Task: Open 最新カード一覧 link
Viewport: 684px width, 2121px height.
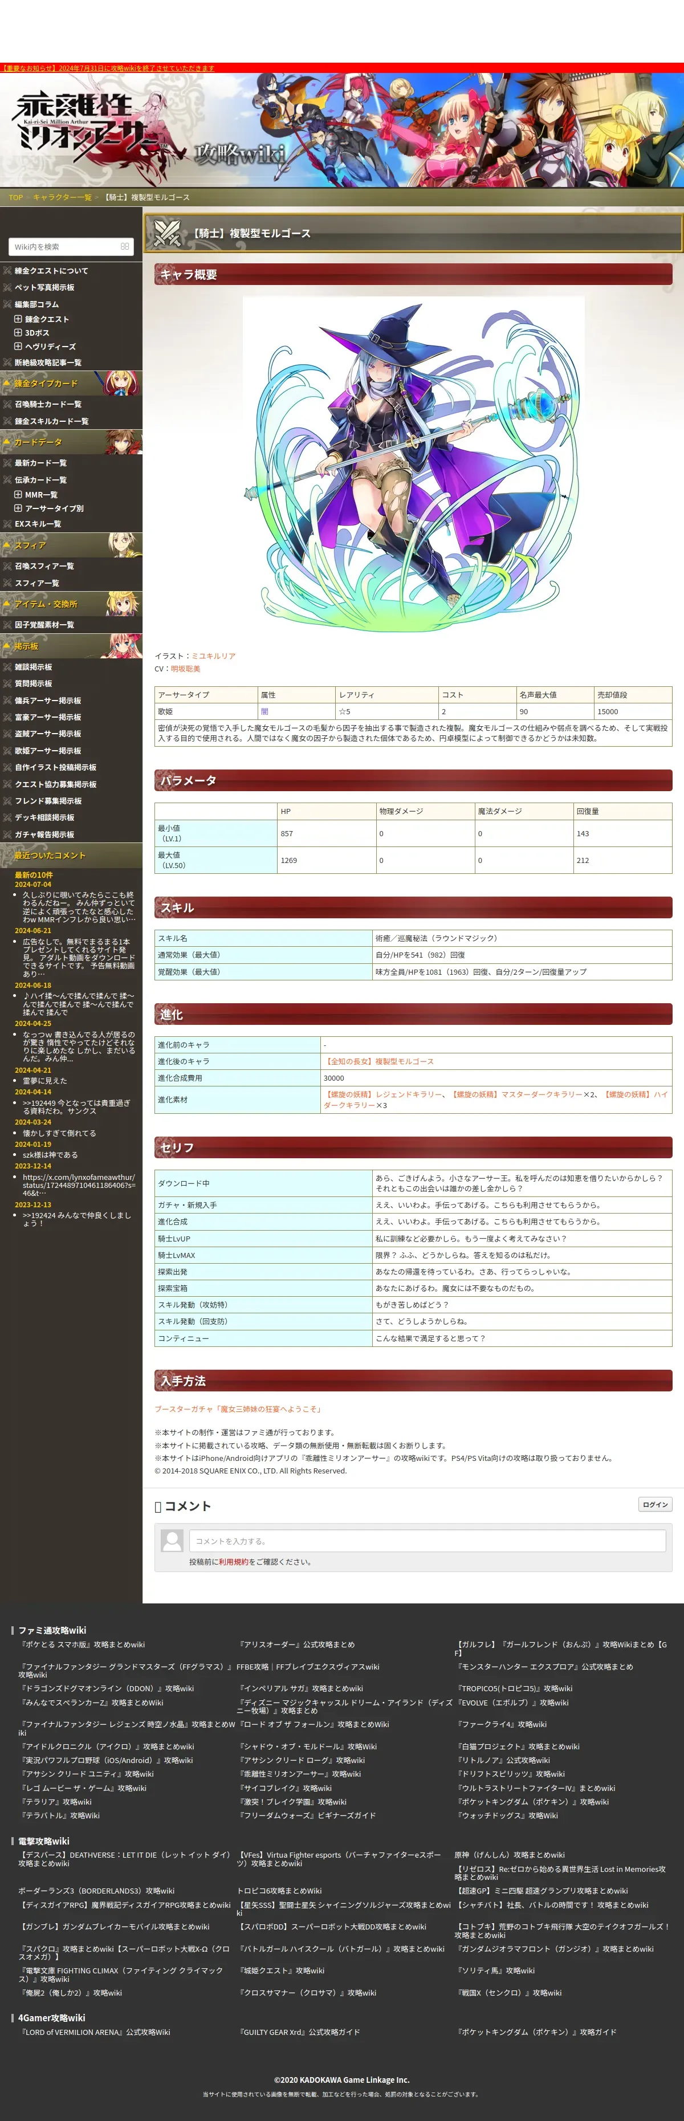Action: [40, 463]
